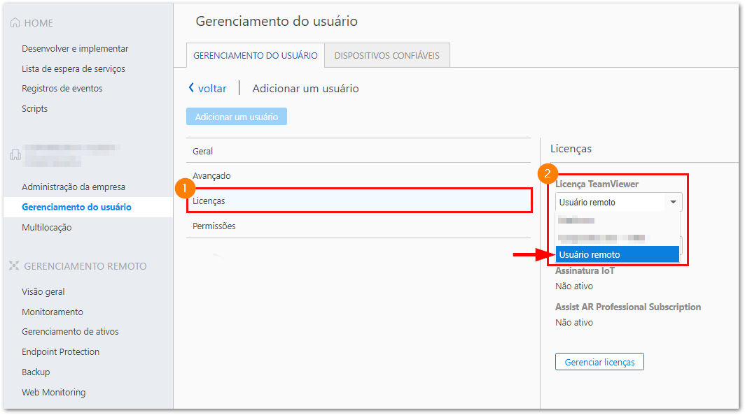The image size is (745, 415).
Task: Open Endpoint Protection in sidebar
Action: click(60, 351)
